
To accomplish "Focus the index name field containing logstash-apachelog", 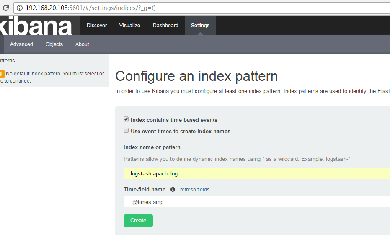I will coord(257,173).
